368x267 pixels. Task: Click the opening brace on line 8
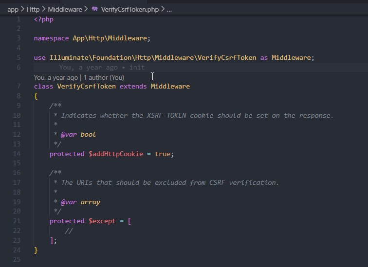click(x=36, y=96)
